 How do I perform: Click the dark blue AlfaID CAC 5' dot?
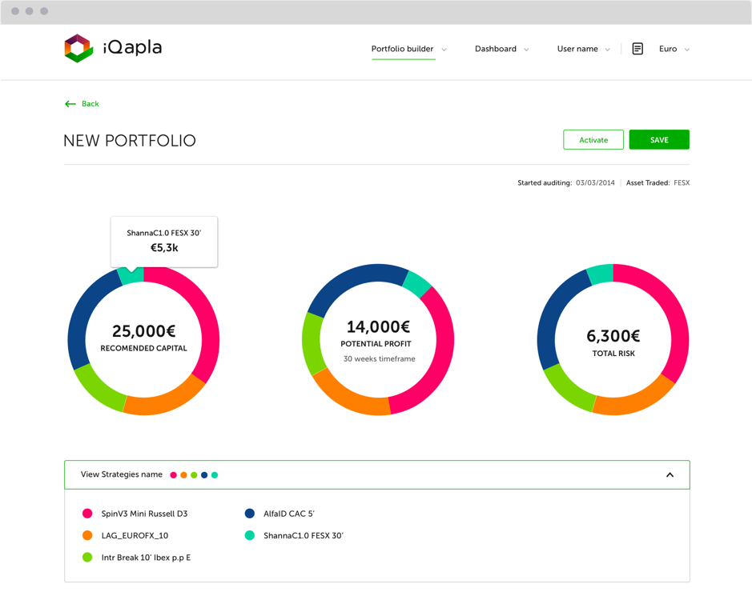click(249, 514)
